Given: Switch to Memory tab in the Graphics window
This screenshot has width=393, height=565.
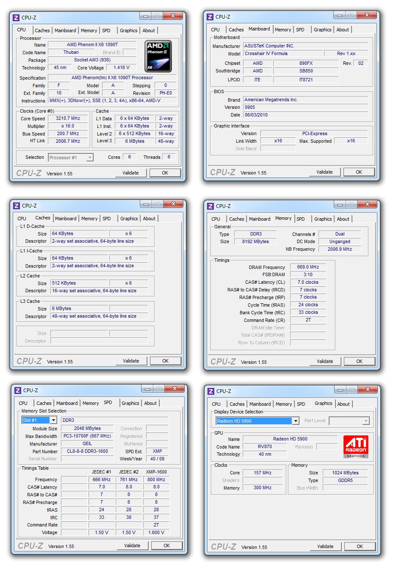Looking at the screenshot, I should pyautogui.click(x=284, y=404).
